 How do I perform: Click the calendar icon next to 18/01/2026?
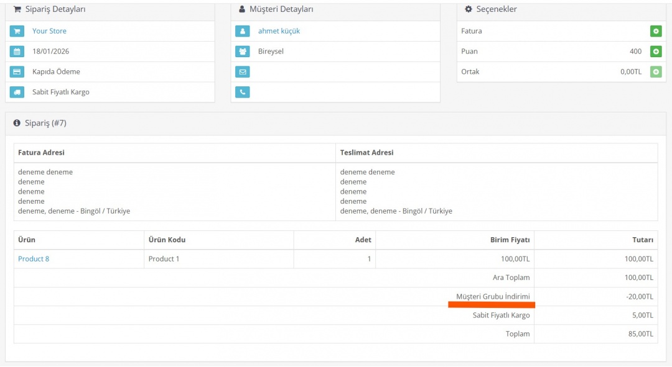17,52
